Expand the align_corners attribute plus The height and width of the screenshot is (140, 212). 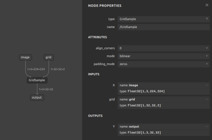[207, 48]
